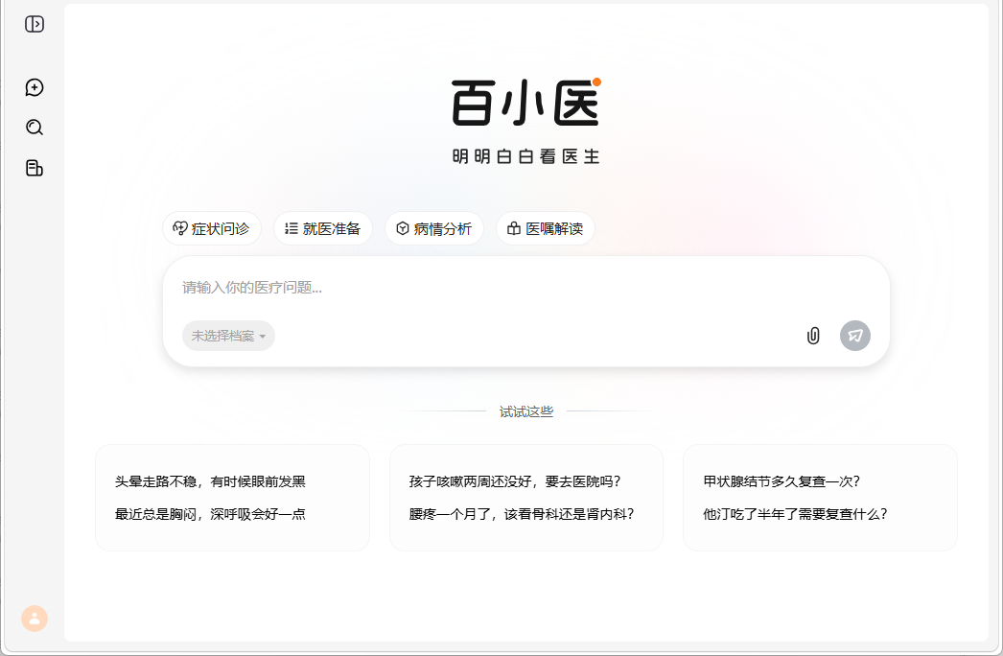
Task: Click the paperclip attachment icon
Action: tap(813, 336)
